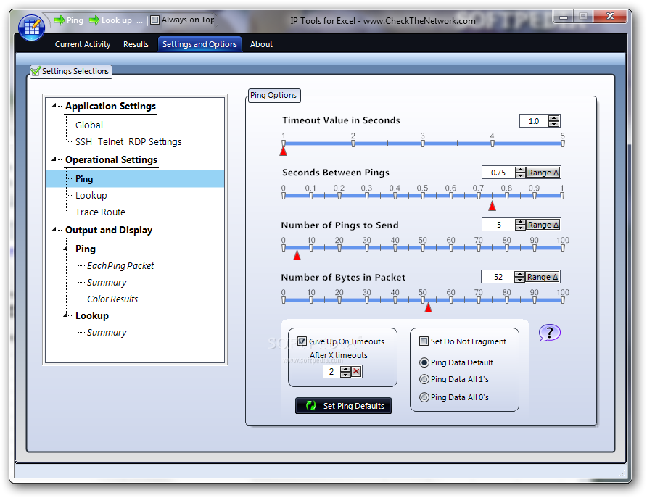
Task: Click the Output and Display heading
Action: [x=109, y=230]
